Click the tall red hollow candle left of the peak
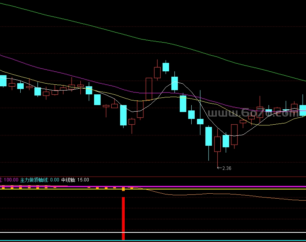This screenshot has height=242, width=306. click(x=149, y=87)
